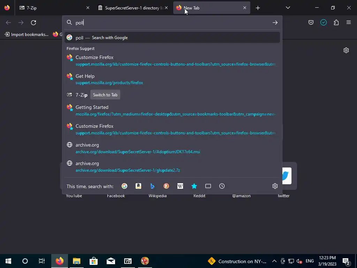Open first Customize Firefox suggestion
The image size is (357, 268).
click(172, 61)
